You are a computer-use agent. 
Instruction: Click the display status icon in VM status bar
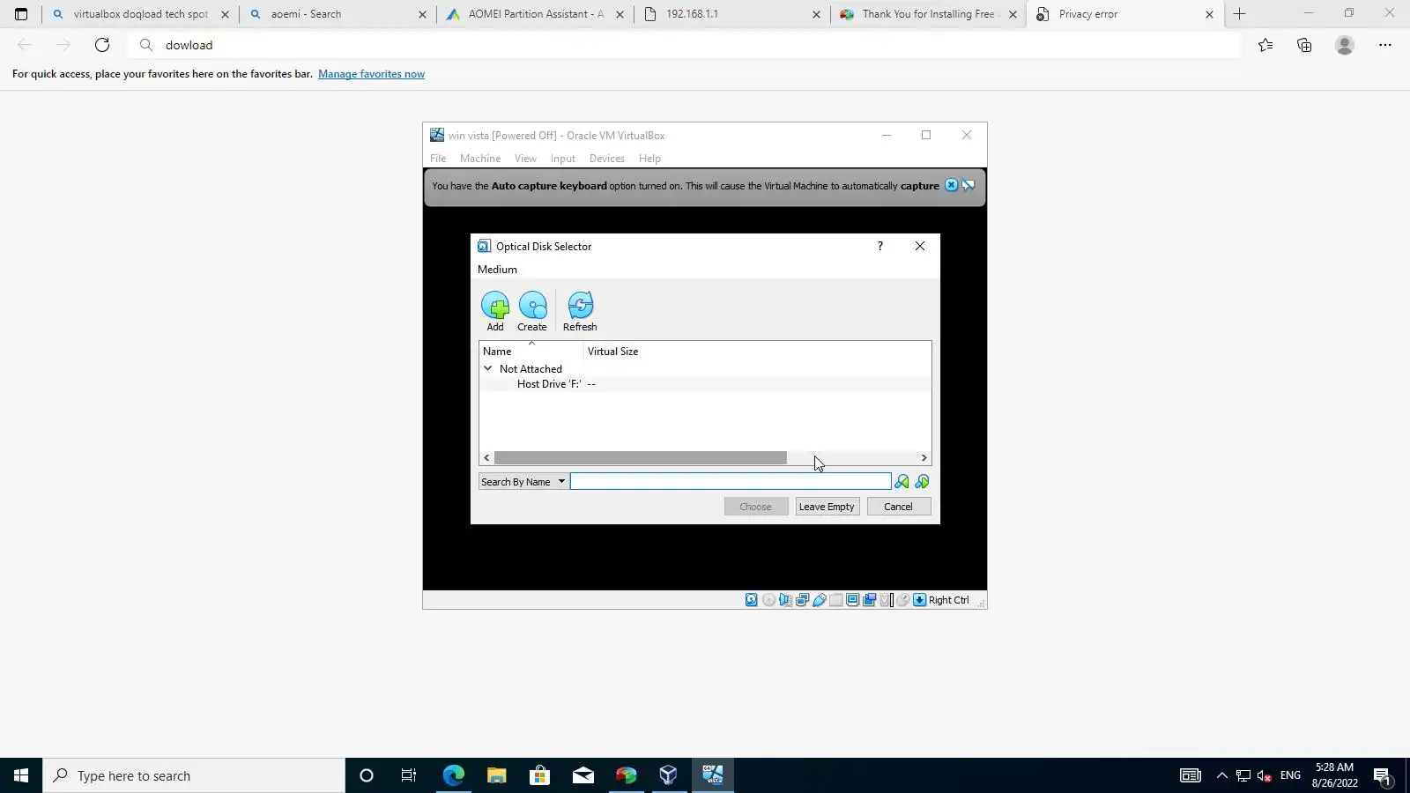point(852,600)
